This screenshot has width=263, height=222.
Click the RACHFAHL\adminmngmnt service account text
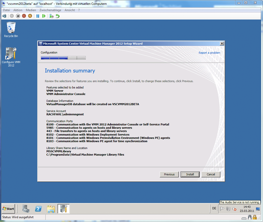tap(65, 114)
